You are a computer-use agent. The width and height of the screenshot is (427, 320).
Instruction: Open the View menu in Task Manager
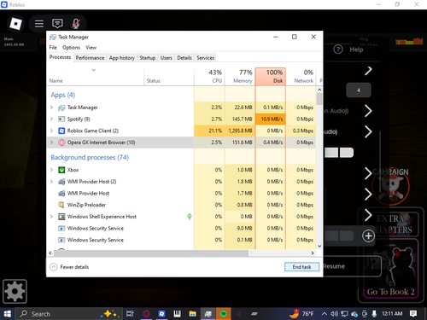tap(91, 47)
